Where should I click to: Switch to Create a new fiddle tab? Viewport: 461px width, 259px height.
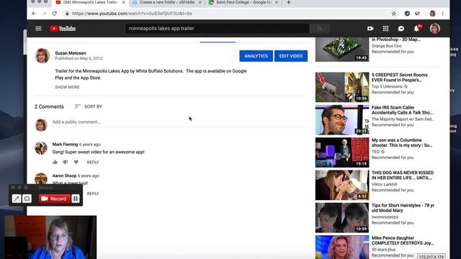(166, 2)
